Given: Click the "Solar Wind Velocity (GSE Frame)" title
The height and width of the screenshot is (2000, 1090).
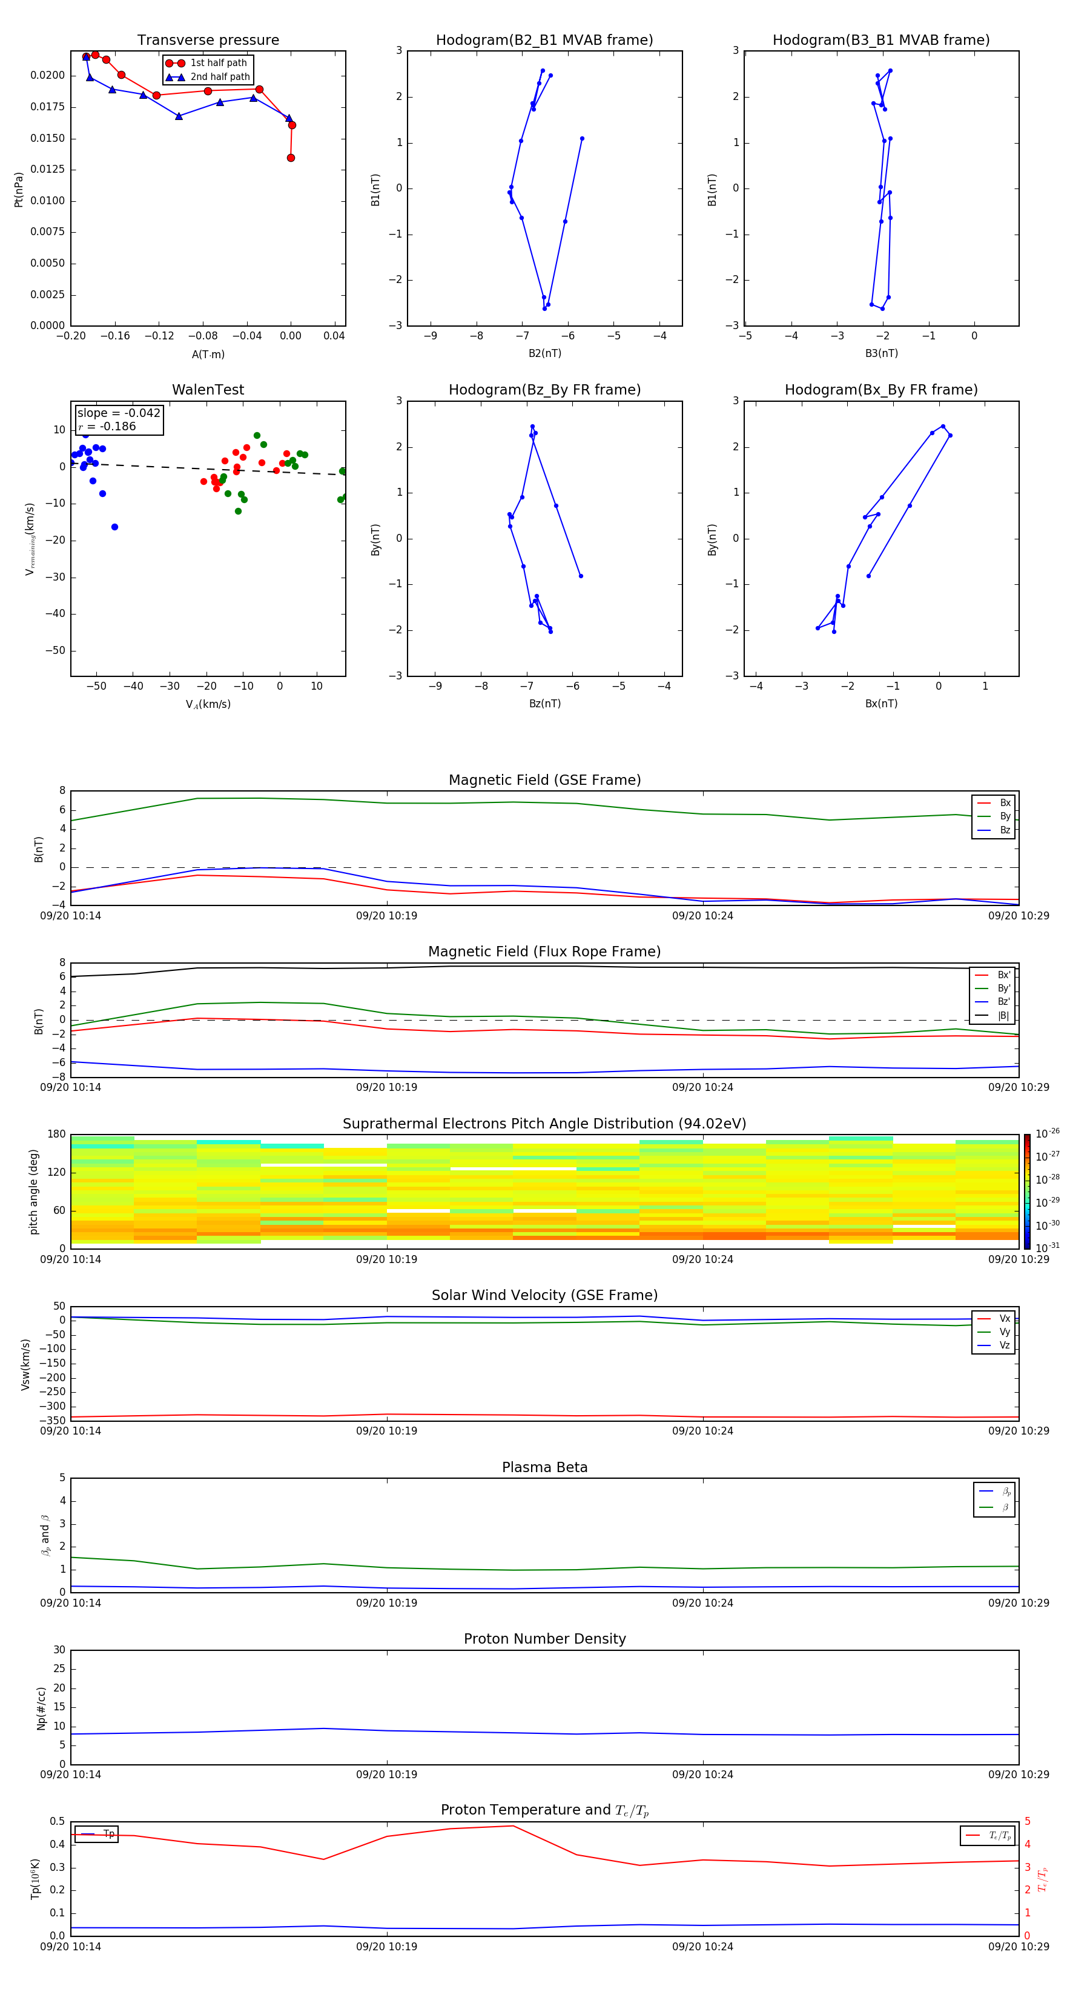Looking at the screenshot, I should 544,1296.
